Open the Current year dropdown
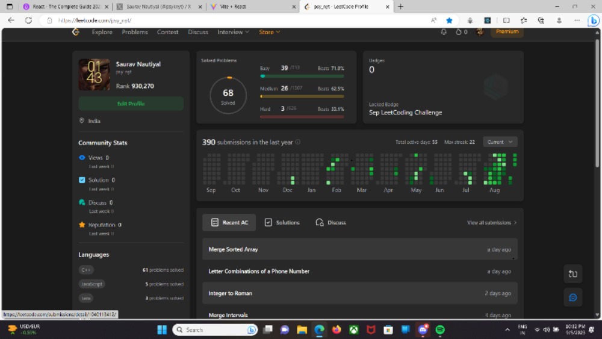Image resolution: width=602 pixels, height=339 pixels. coord(500,142)
